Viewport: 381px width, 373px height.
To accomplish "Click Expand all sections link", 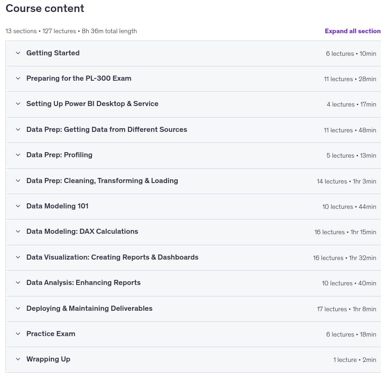I will [352, 31].
